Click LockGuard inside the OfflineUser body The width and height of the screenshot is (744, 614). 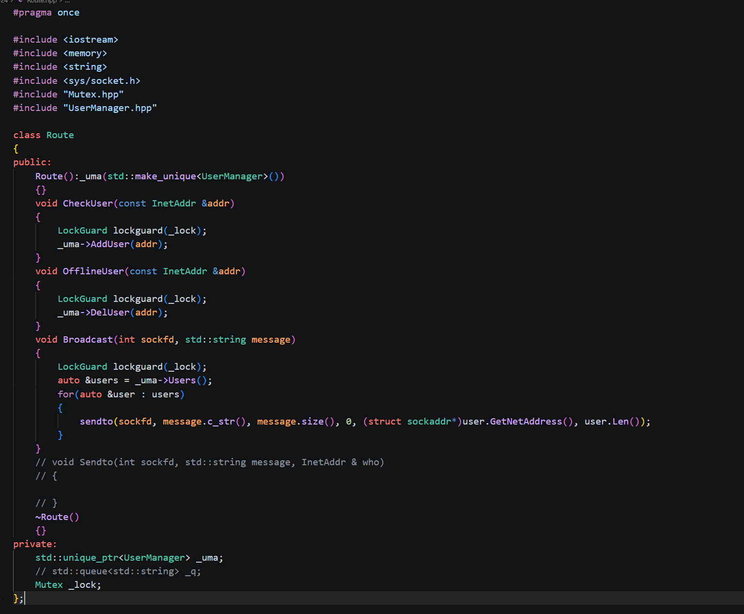click(x=82, y=299)
